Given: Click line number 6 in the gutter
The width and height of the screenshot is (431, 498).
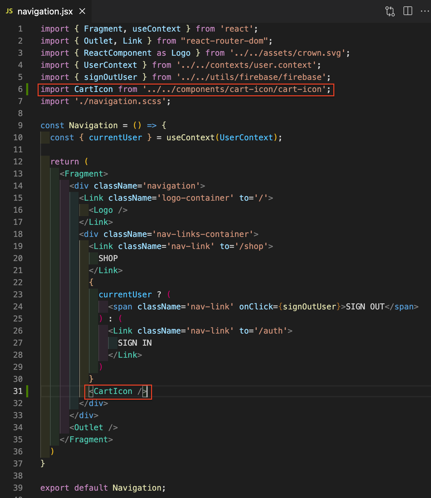Looking at the screenshot, I should [20, 89].
